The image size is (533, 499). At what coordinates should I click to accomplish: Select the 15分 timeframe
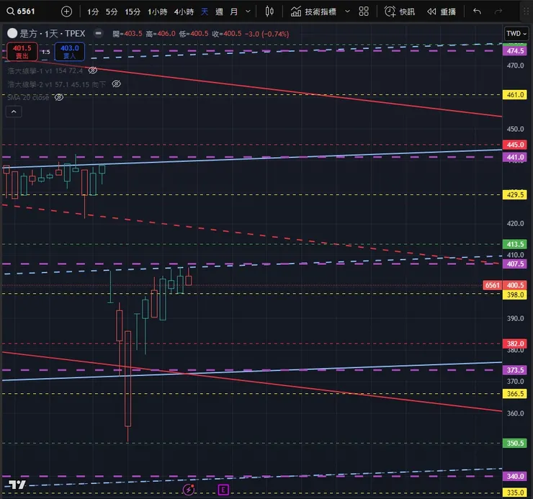(133, 12)
